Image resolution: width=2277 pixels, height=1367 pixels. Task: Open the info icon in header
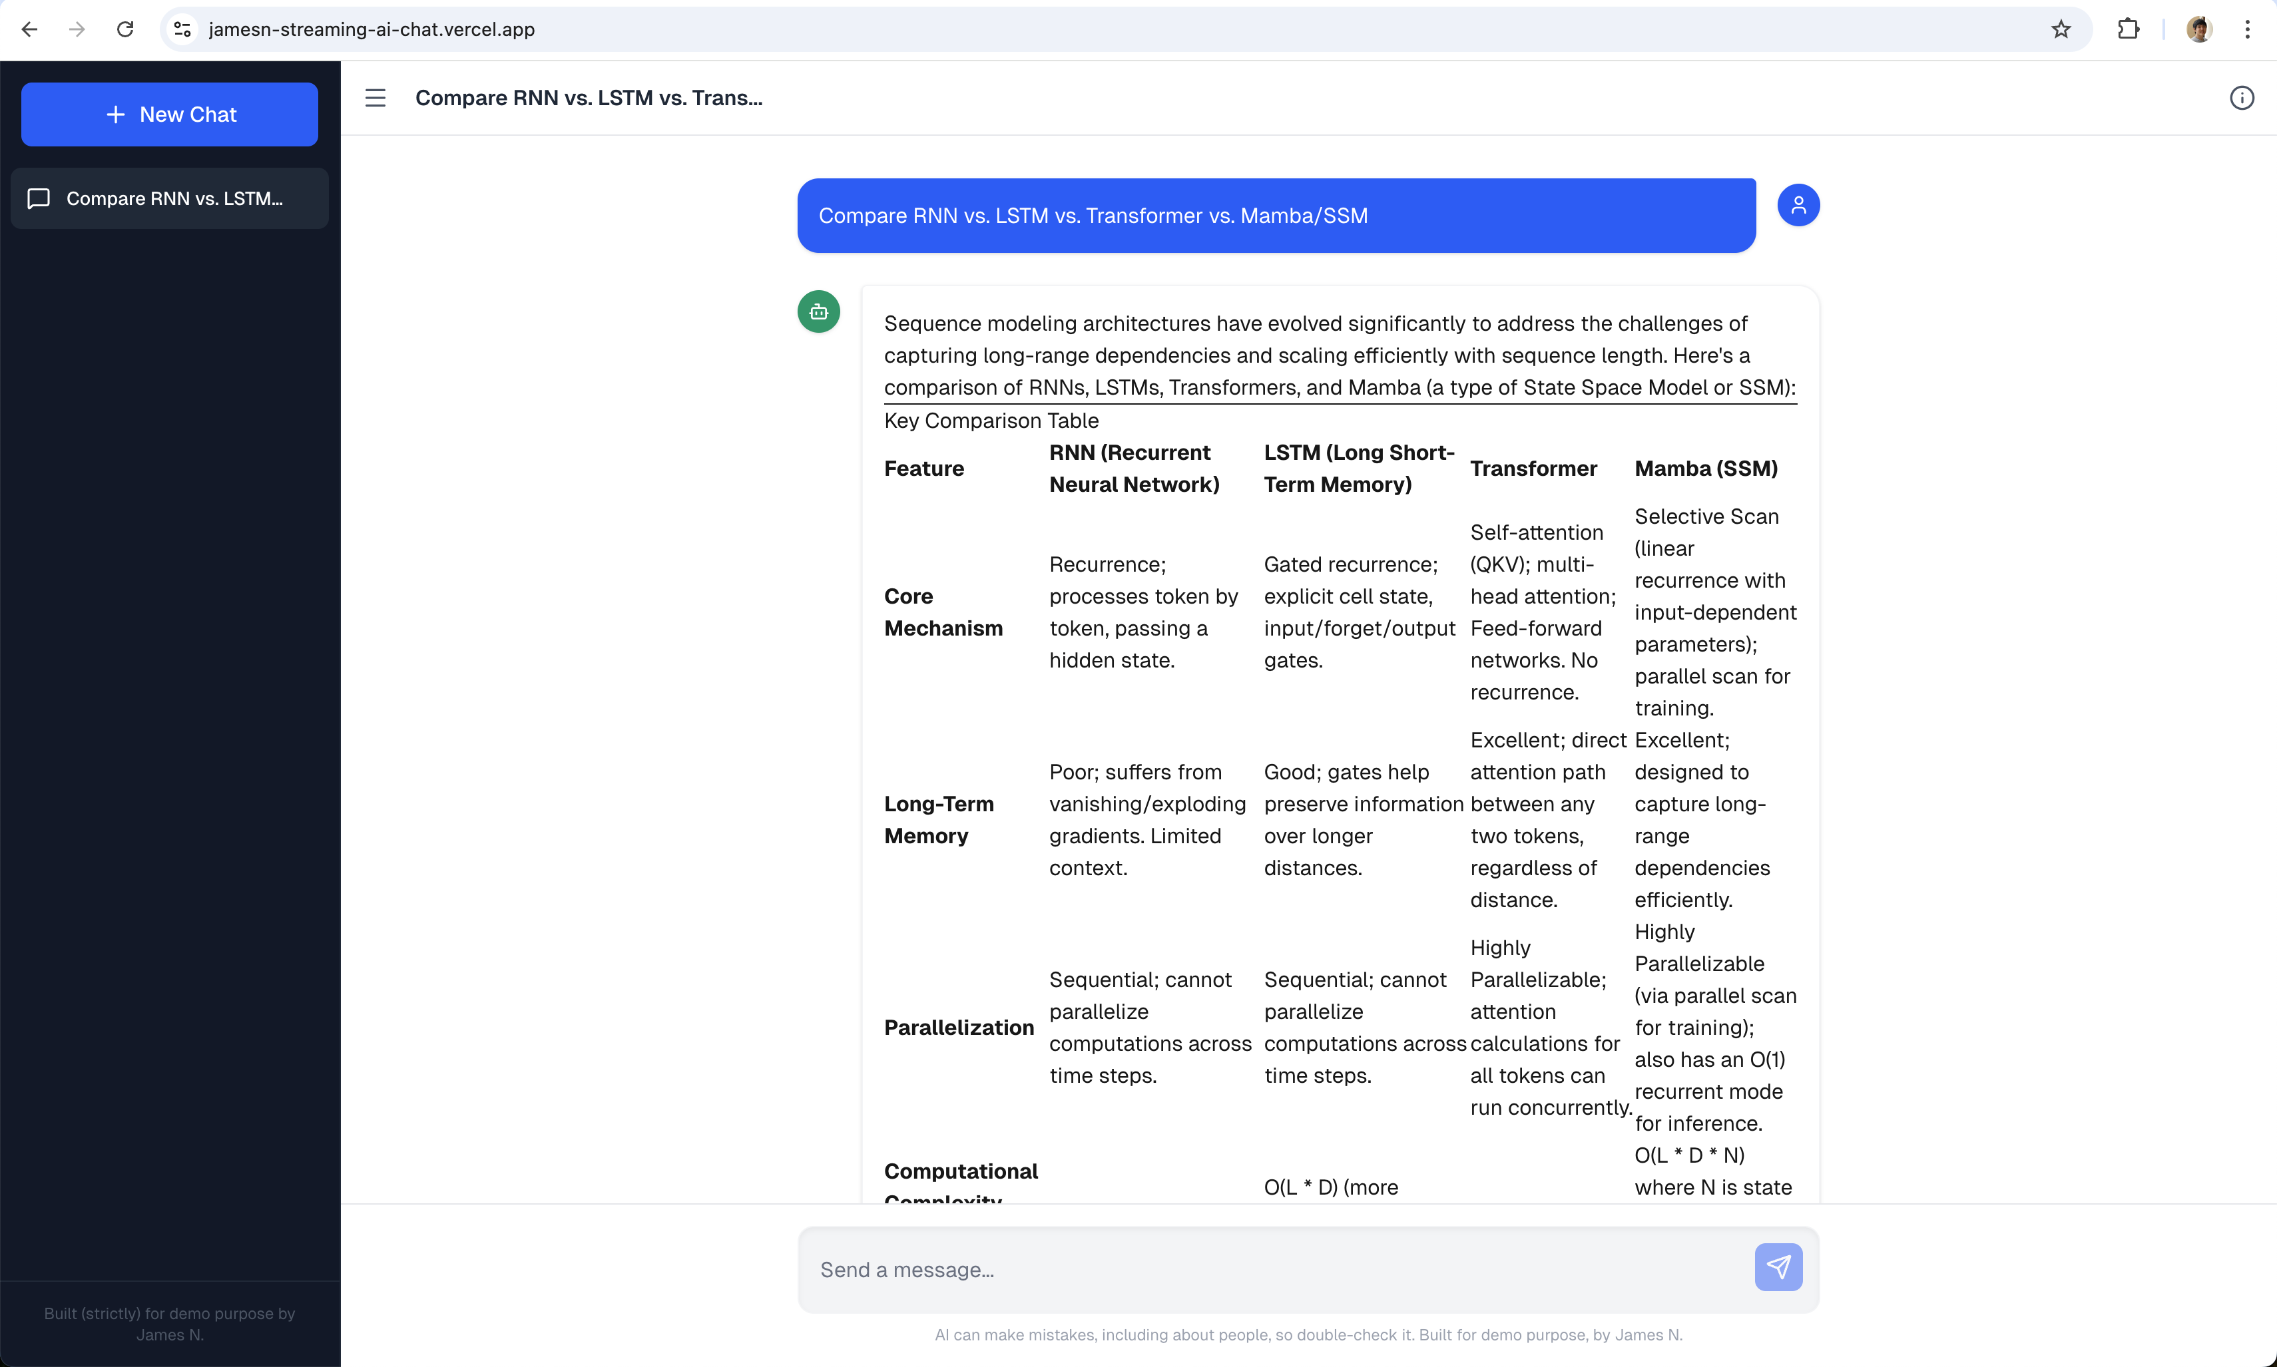click(x=2241, y=98)
